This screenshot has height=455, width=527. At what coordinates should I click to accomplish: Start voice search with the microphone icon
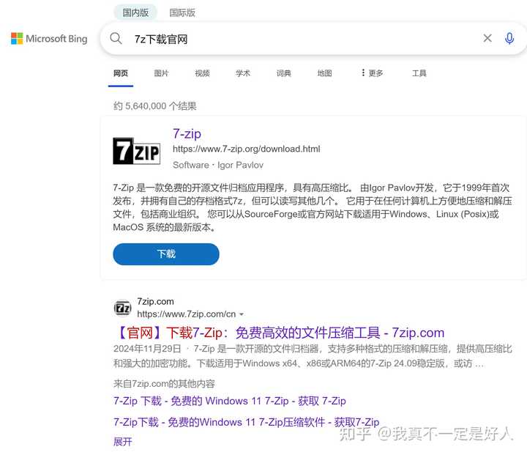(509, 38)
